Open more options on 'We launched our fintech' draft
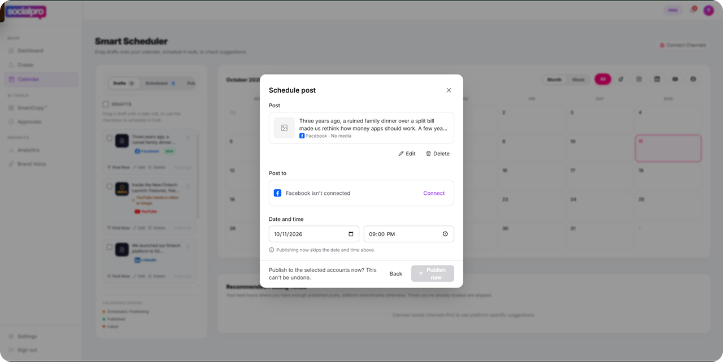The image size is (723, 362). pos(188,247)
